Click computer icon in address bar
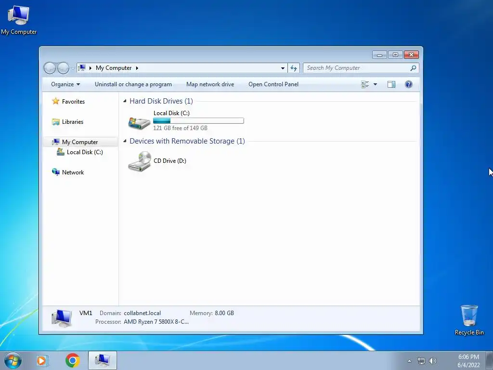Image resolution: width=493 pixels, height=370 pixels. pos(82,68)
